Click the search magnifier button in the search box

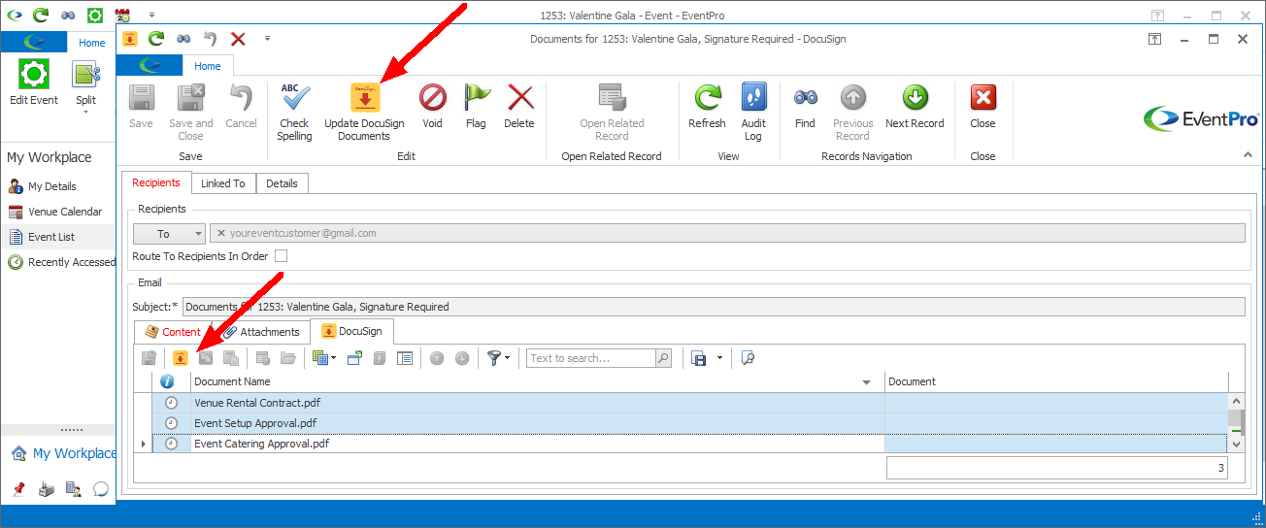click(663, 358)
